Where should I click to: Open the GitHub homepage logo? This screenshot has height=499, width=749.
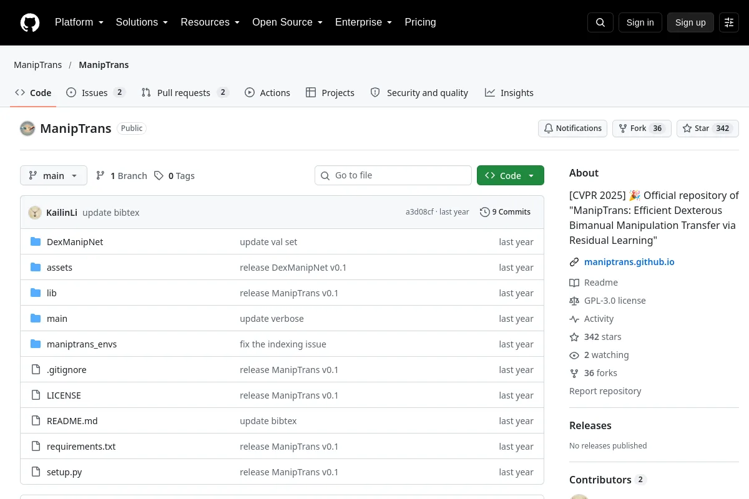pos(30,22)
